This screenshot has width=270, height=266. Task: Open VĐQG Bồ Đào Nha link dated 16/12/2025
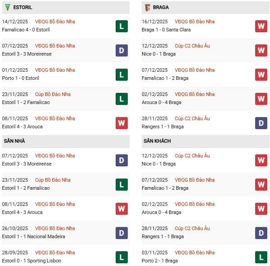click(x=194, y=22)
